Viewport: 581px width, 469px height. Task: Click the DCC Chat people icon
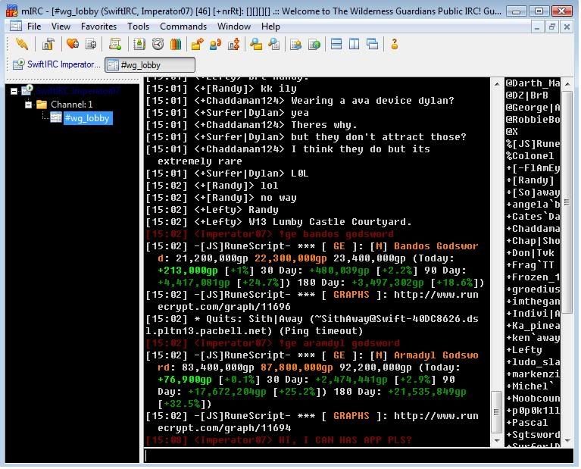tap(215, 44)
